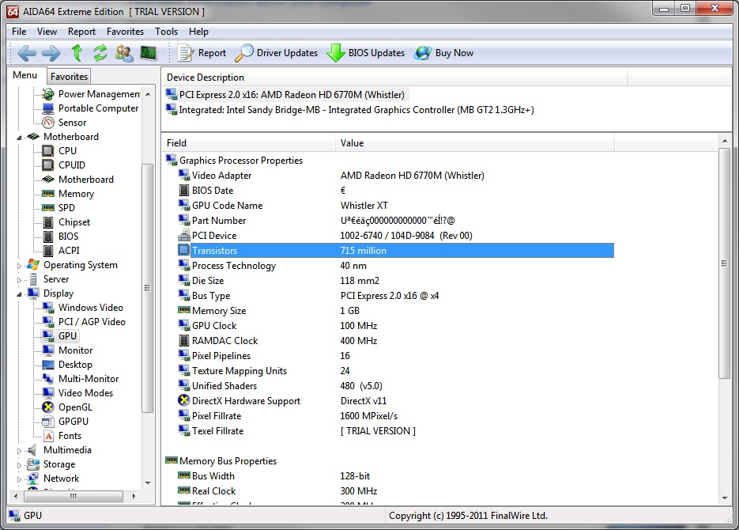This screenshot has height=530, width=739.
Task: Refresh using the green circular arrows icon
Action: click(x=100, y=53)
